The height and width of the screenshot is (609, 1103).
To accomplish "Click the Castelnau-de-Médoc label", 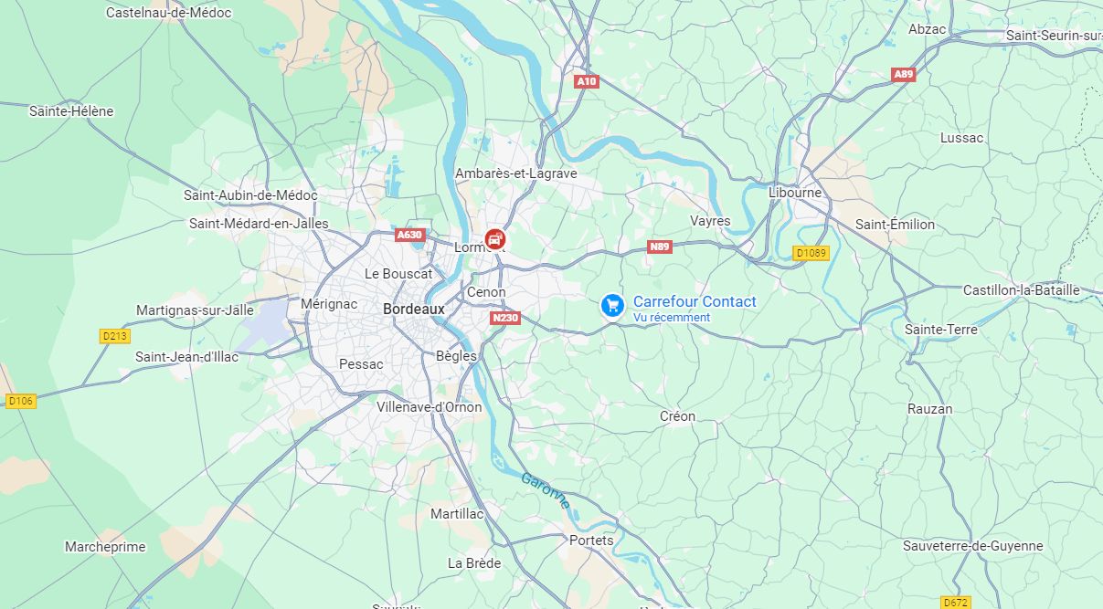I will 169,13.
